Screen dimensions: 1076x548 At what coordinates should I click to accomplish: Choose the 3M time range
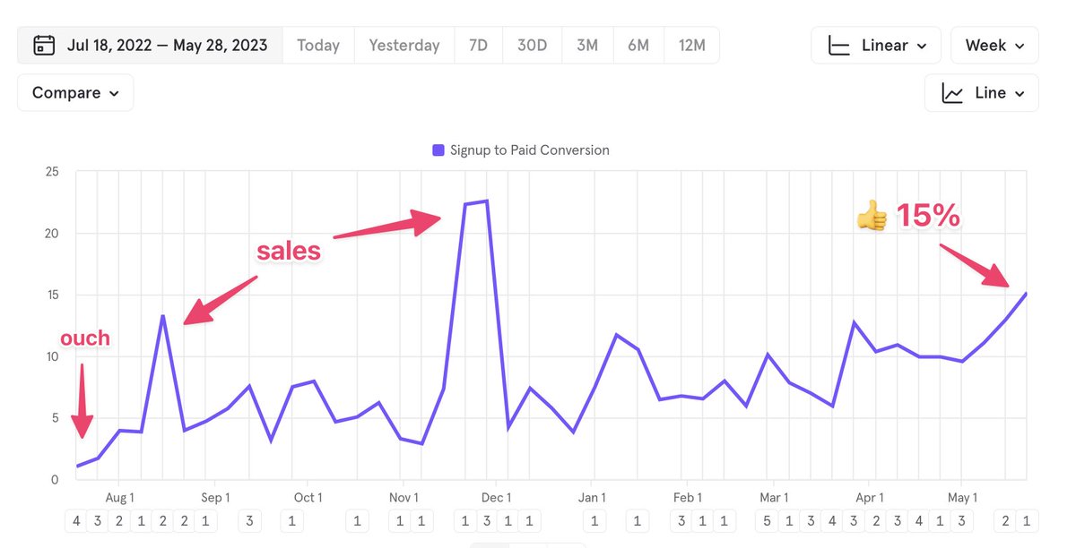coord(587,45)
